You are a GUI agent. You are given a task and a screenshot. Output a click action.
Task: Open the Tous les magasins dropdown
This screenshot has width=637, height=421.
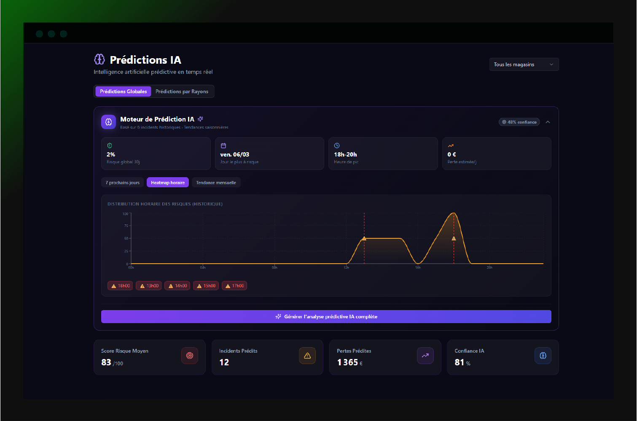pos(524,65)
